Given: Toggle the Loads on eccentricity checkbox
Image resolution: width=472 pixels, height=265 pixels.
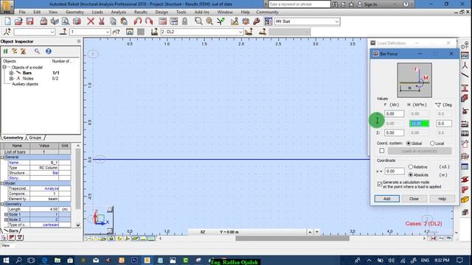Looking at the screenshot, I should click(382, 150).
